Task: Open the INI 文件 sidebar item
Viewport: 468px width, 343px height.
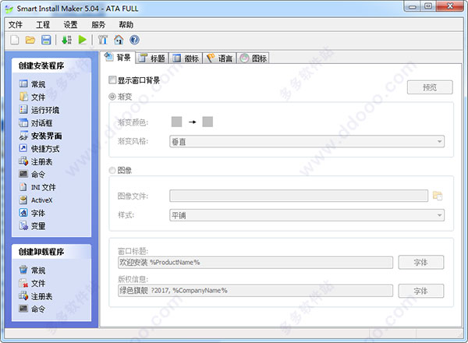Action: 37,187
